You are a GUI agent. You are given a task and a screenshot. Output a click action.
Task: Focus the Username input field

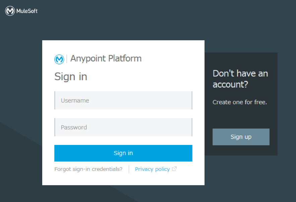123,100
